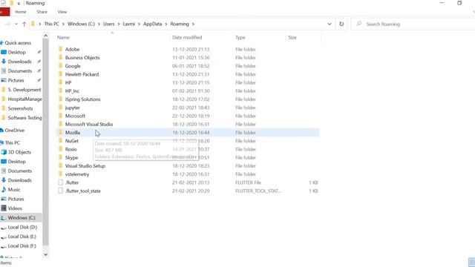Open Desktop in Quick access

(16, 52)
